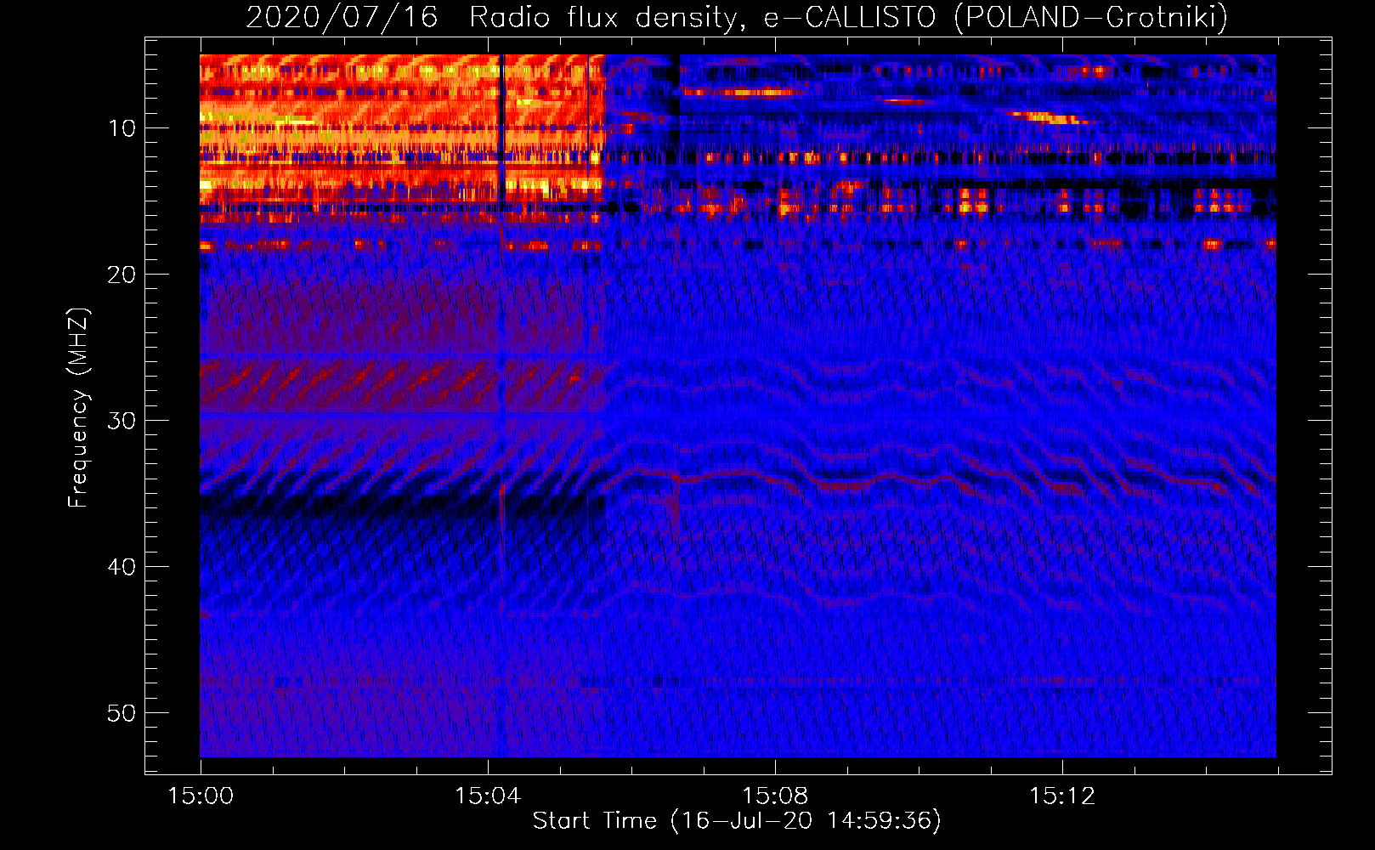Click the plot title mentioning e-CALLISTO POLAND-Grotniki
The height and width of the screenshot is (850, 1375).
pyautogui.click(x=737, y=17)
